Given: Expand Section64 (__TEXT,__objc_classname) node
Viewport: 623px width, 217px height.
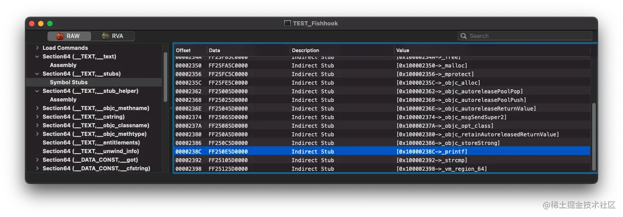Looking at the screenshot, I should (x=37, y=125).
